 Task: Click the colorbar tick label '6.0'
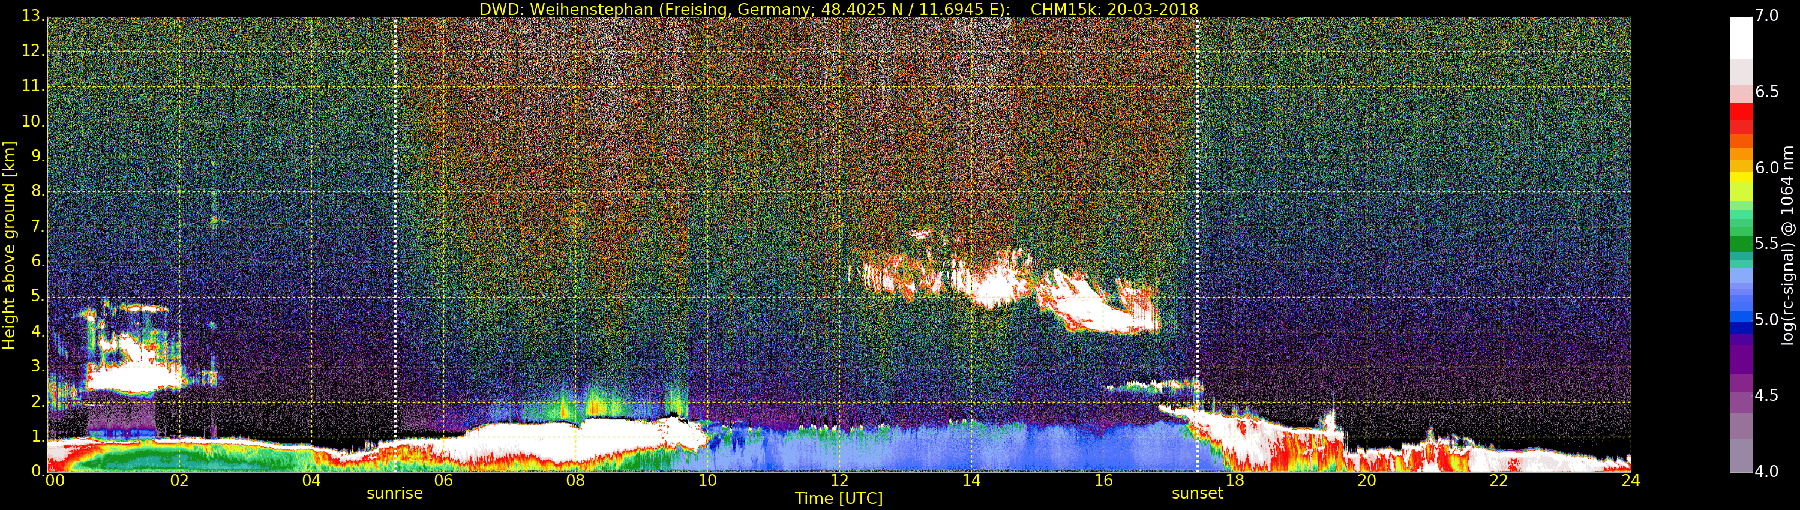1766,167
